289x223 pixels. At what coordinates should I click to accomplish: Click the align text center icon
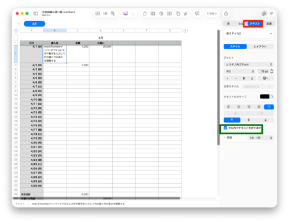[239, 107]
